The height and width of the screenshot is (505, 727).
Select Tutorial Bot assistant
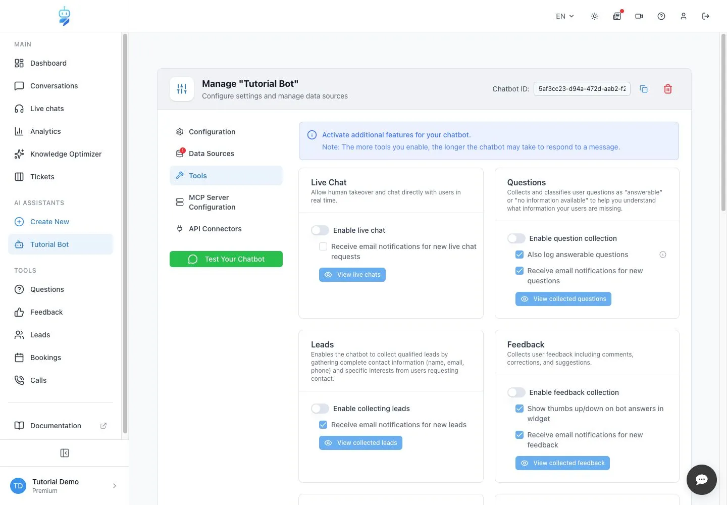(61, 244)
